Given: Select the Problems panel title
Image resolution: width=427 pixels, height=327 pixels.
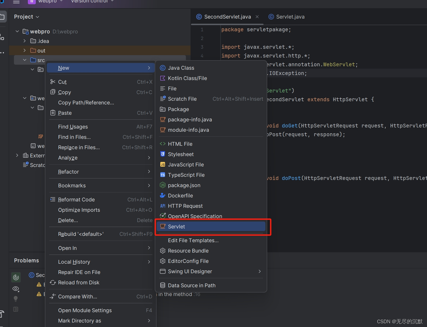Looking at the screenshot, I should (26, 260).
